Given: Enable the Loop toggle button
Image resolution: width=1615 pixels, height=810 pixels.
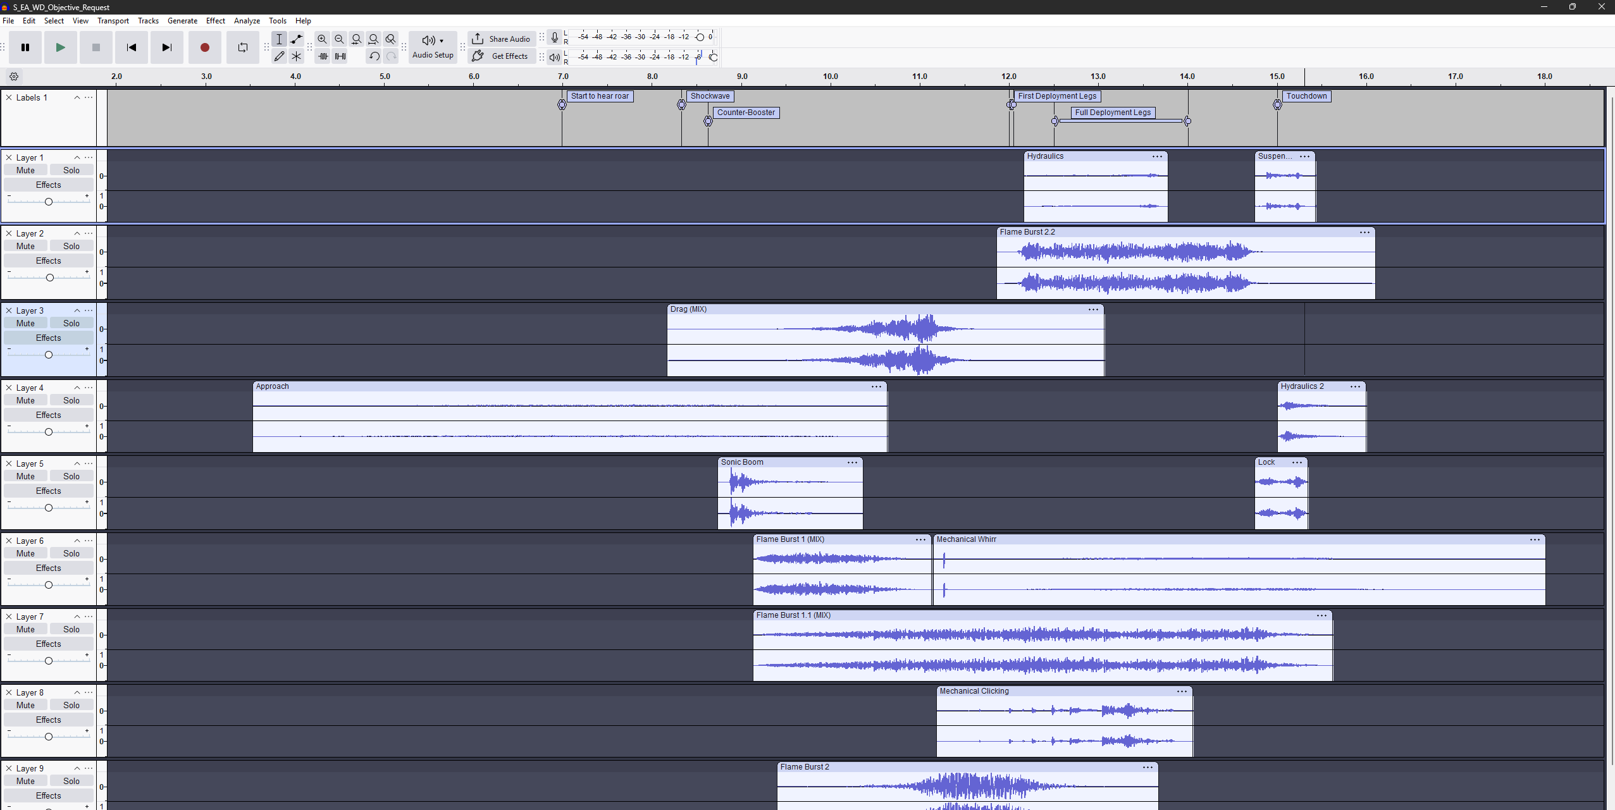Looking at the screenshot, I should [x=242, y=47].
